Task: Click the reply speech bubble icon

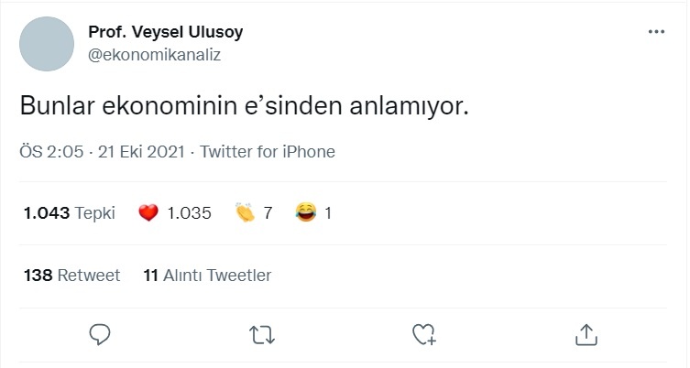Action: tap(100, 334)
